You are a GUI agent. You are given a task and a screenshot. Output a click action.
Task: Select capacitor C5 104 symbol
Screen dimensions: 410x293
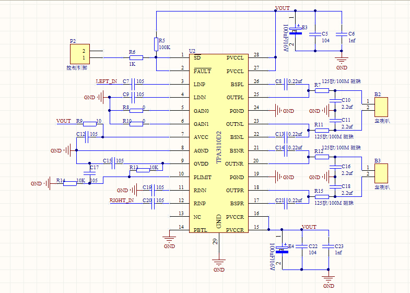tap(315, 34)
